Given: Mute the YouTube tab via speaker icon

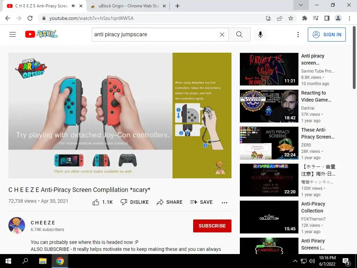Looking at the screenshot, I should (x=73, y=6).
